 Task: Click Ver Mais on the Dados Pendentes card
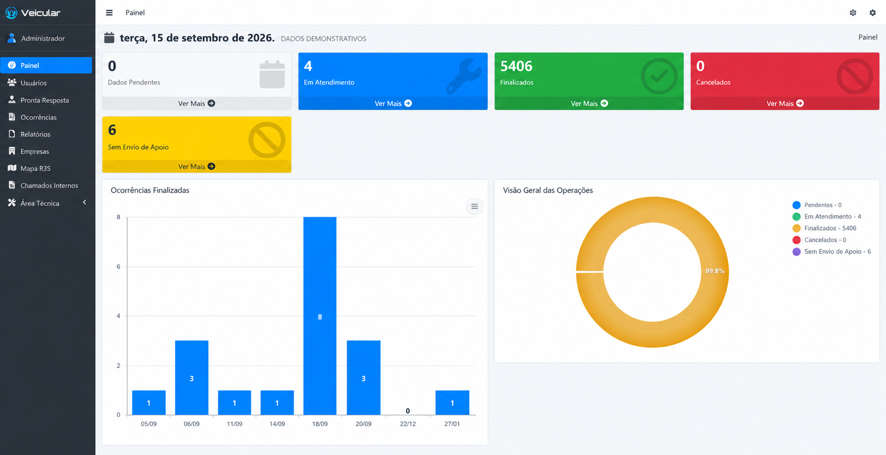coord(197,103)
